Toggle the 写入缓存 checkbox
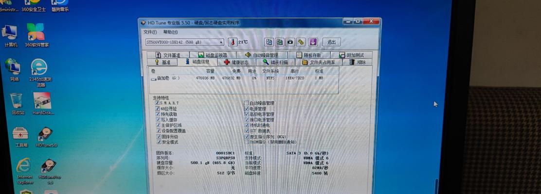The image size is (541, 194). tap(158, 120)
